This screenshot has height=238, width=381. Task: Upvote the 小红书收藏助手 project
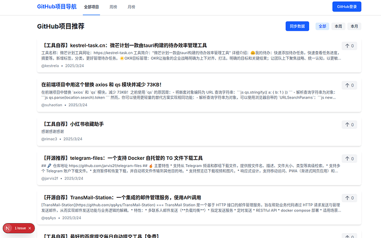[x=349, y=125]
